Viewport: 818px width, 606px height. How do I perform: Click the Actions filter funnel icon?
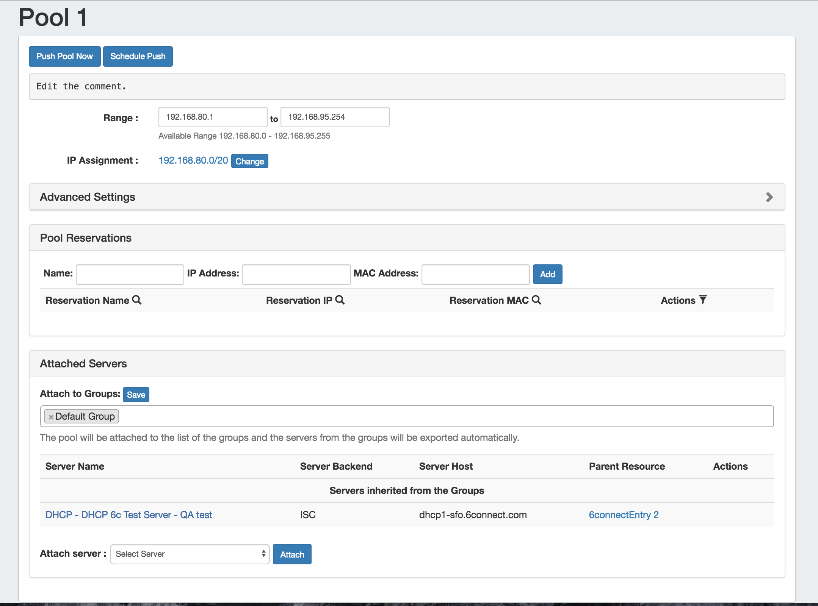pyautogui.click(x=703, y=300)
